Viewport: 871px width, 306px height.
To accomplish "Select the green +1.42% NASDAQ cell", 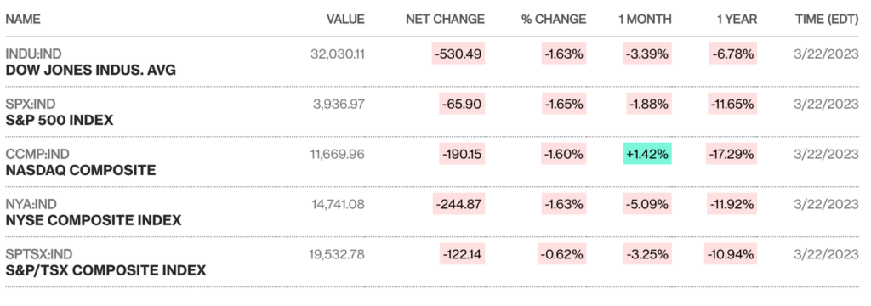I will (x=647, y=154).
